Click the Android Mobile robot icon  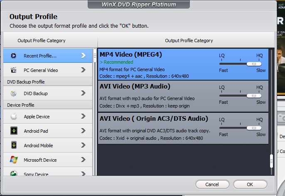point(14,145)
